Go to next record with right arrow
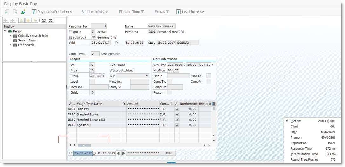The height and width of the screenshot is (167, 345). coord(124,153)
